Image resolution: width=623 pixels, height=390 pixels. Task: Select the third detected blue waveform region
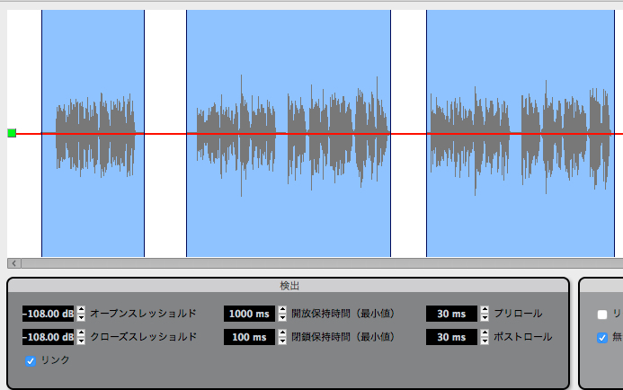(x=521, y=133)
